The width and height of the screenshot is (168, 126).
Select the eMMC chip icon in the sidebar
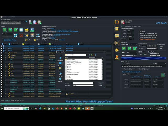pos(117,36)
